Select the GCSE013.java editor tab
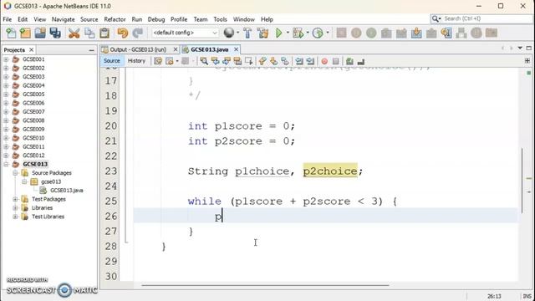Viewport: 535px width, 301px height. coord(210,49)
